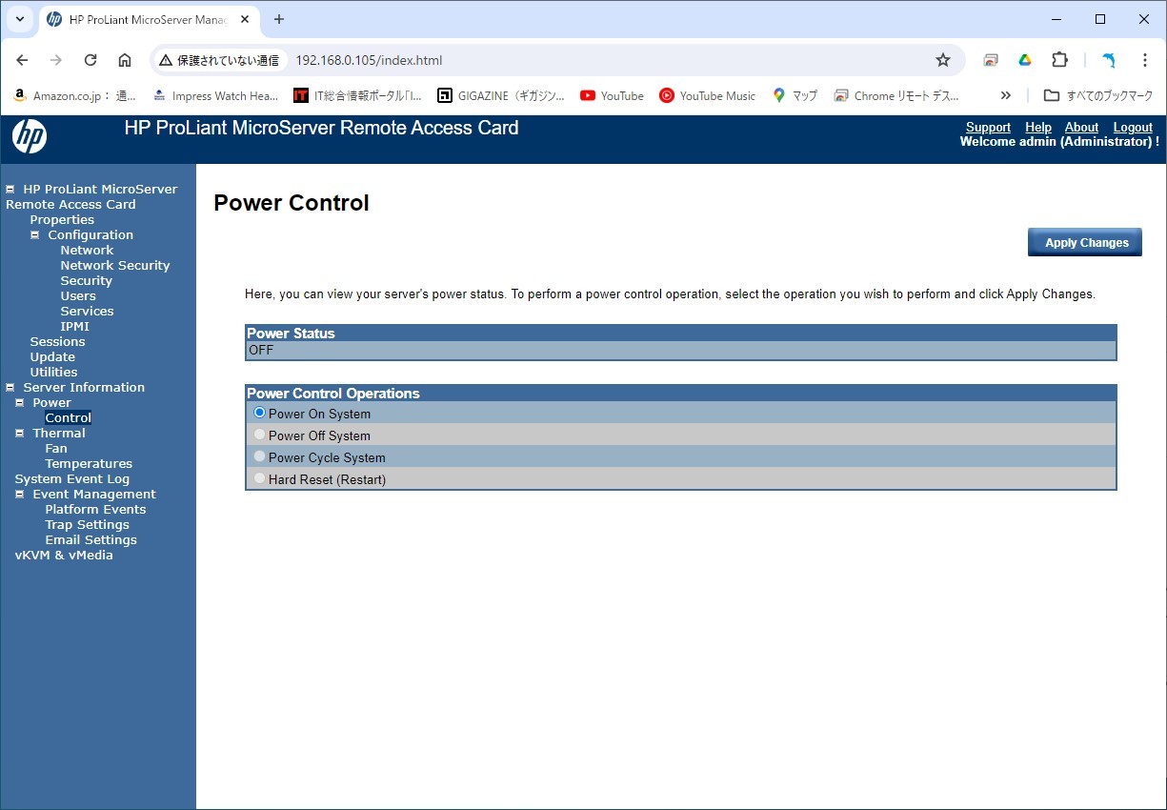The height and width of the screenshot is (810, 1167).
Task: Click the cast/media icon beside Drive icon
Action: [991, 60]
